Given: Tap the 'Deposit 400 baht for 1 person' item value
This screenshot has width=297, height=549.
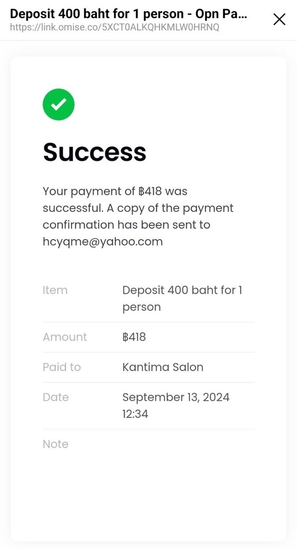Looking at the screenshot, I should pyautogui.click(x=182, y=299).
